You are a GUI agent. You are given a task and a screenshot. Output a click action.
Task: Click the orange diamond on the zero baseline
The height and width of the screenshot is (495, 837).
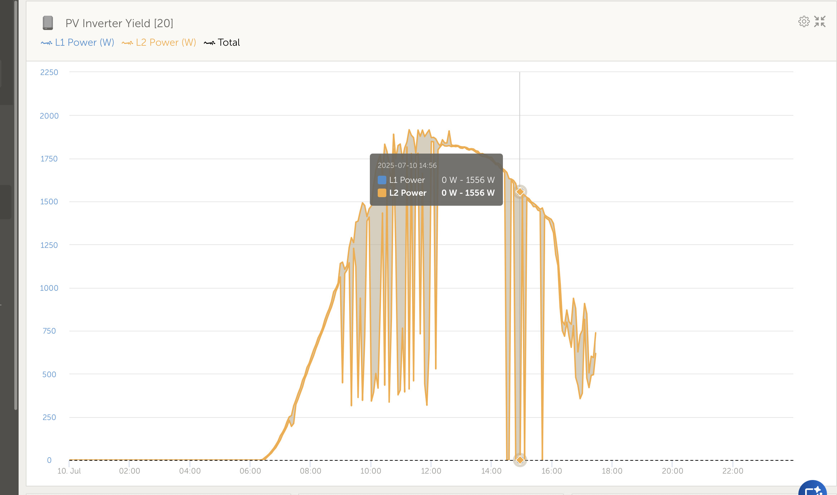[x=520, y=460]
